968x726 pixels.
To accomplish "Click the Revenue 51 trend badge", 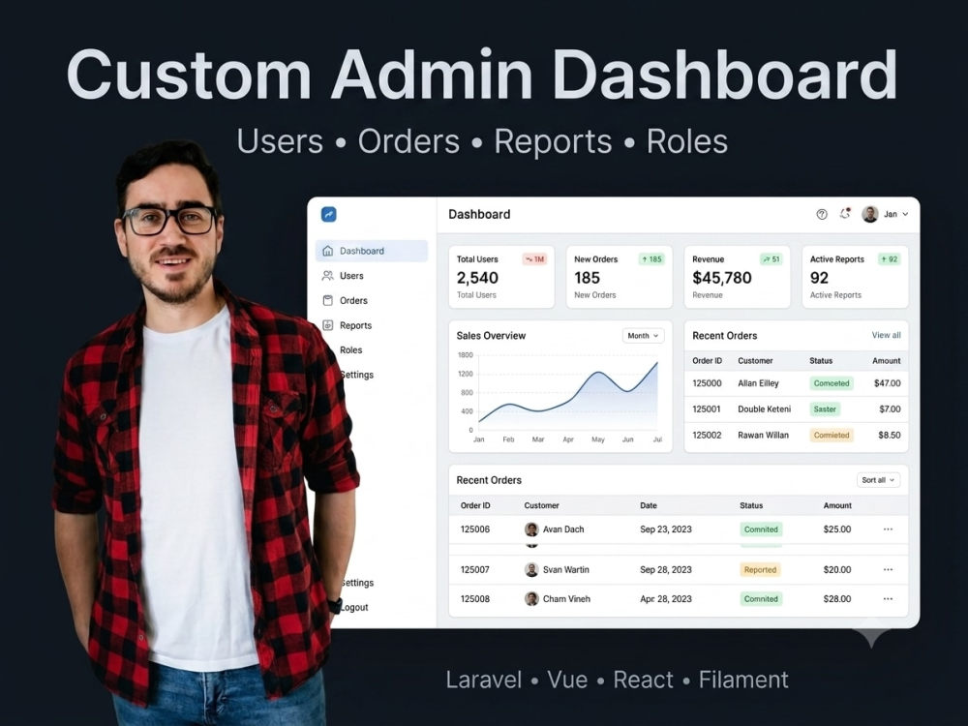I will pos(771,259).
